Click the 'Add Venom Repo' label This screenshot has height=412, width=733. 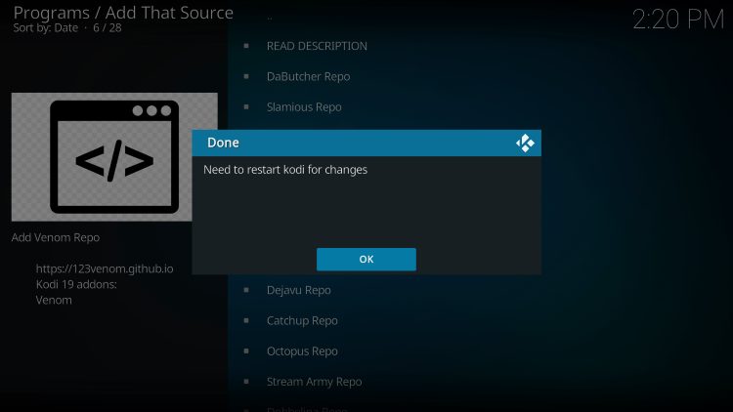coord(56,237)
